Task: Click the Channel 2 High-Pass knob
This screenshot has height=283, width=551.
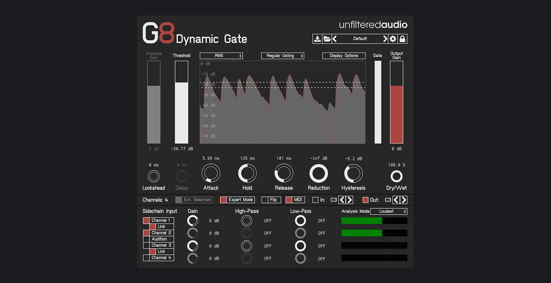Action: [247, 233]
